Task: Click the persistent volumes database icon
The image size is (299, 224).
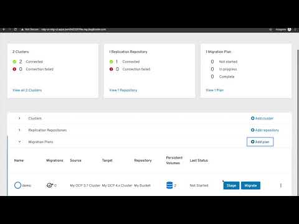Action: [x=169, y=185]
